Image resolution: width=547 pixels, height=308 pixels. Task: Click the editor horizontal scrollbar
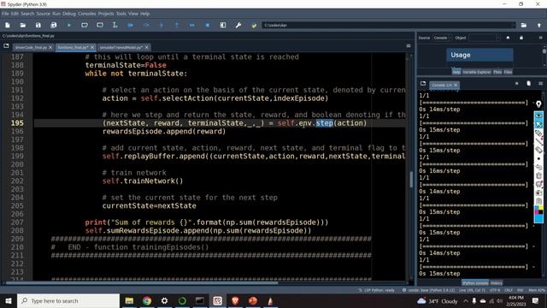pyautogui.click(x=142, y=283)
